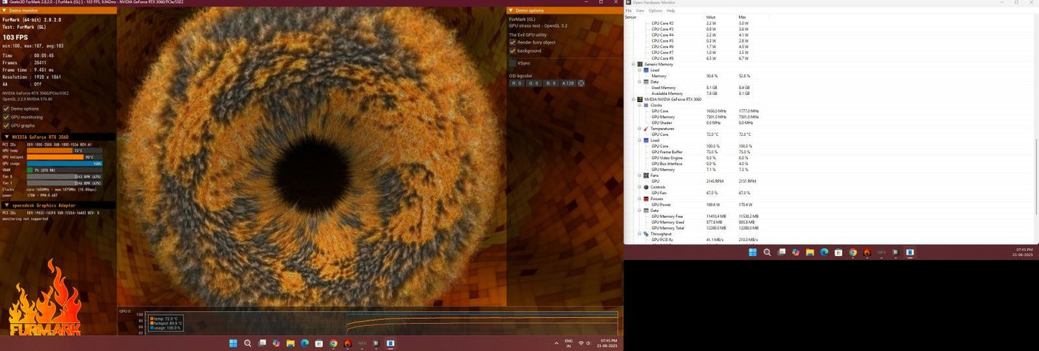Open the Options menu in Open Hardware Monitor

tap(655, 11)
